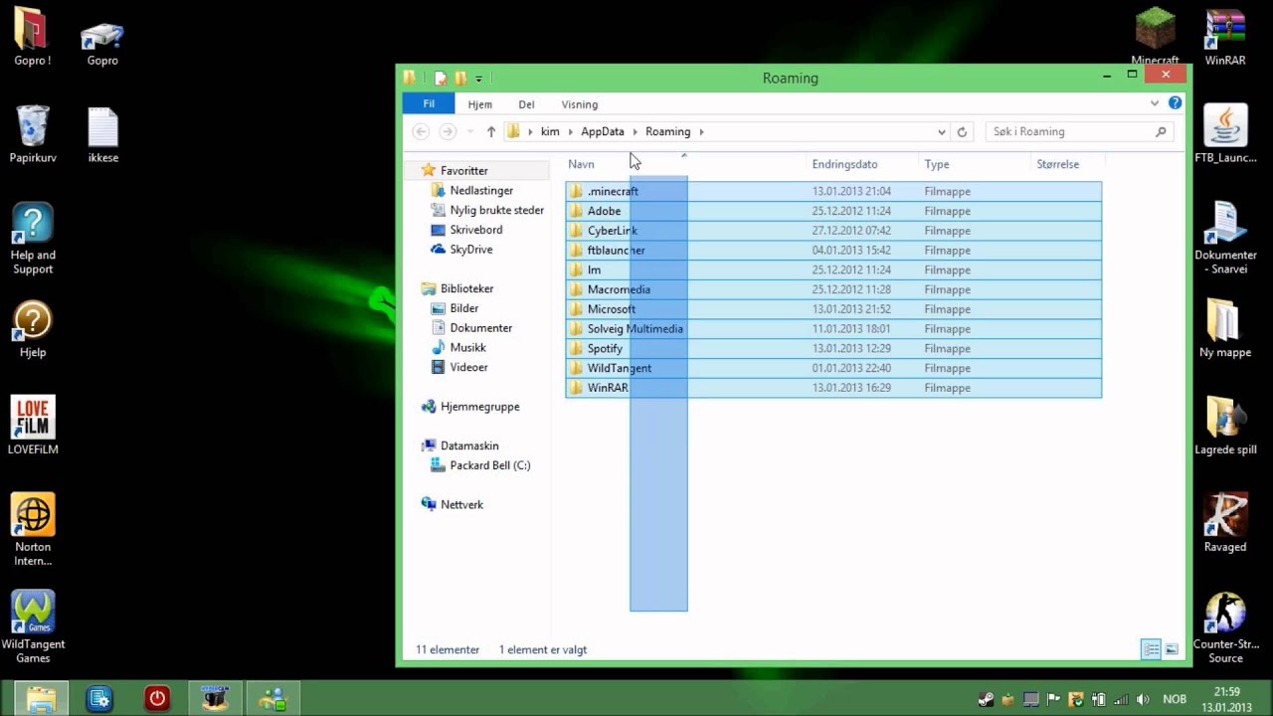
Task: Switch to the Hjem ribbon tab
Action: click(x=479, y=104)
